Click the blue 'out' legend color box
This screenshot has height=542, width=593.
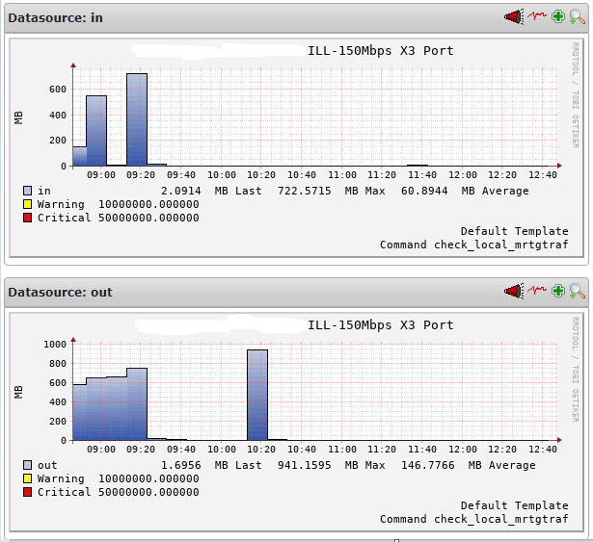tap(28, 465)
